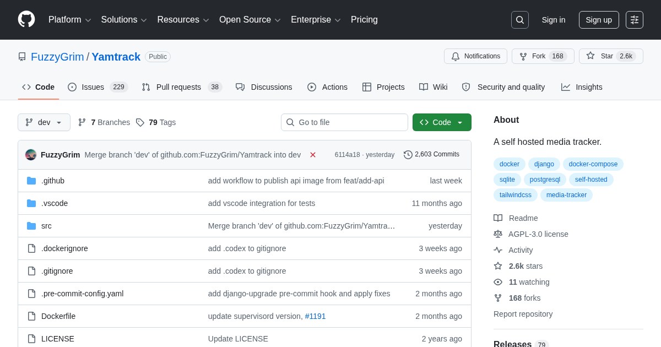Click the .gitignore file icon
The height and width of the screenshot is (347, 661).
point(31,271)
